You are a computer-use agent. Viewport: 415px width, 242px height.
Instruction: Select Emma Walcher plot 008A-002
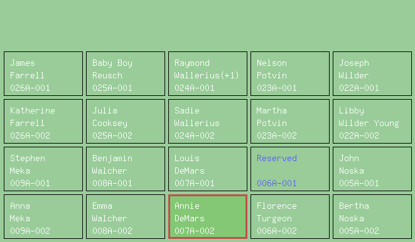pyautogui.click(x=126, y=217)
